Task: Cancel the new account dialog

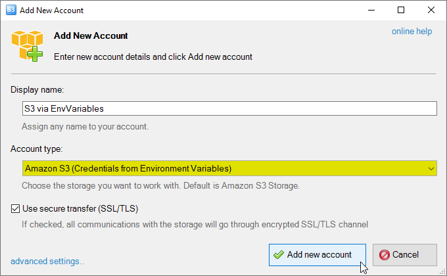Action: pos(405,255)
